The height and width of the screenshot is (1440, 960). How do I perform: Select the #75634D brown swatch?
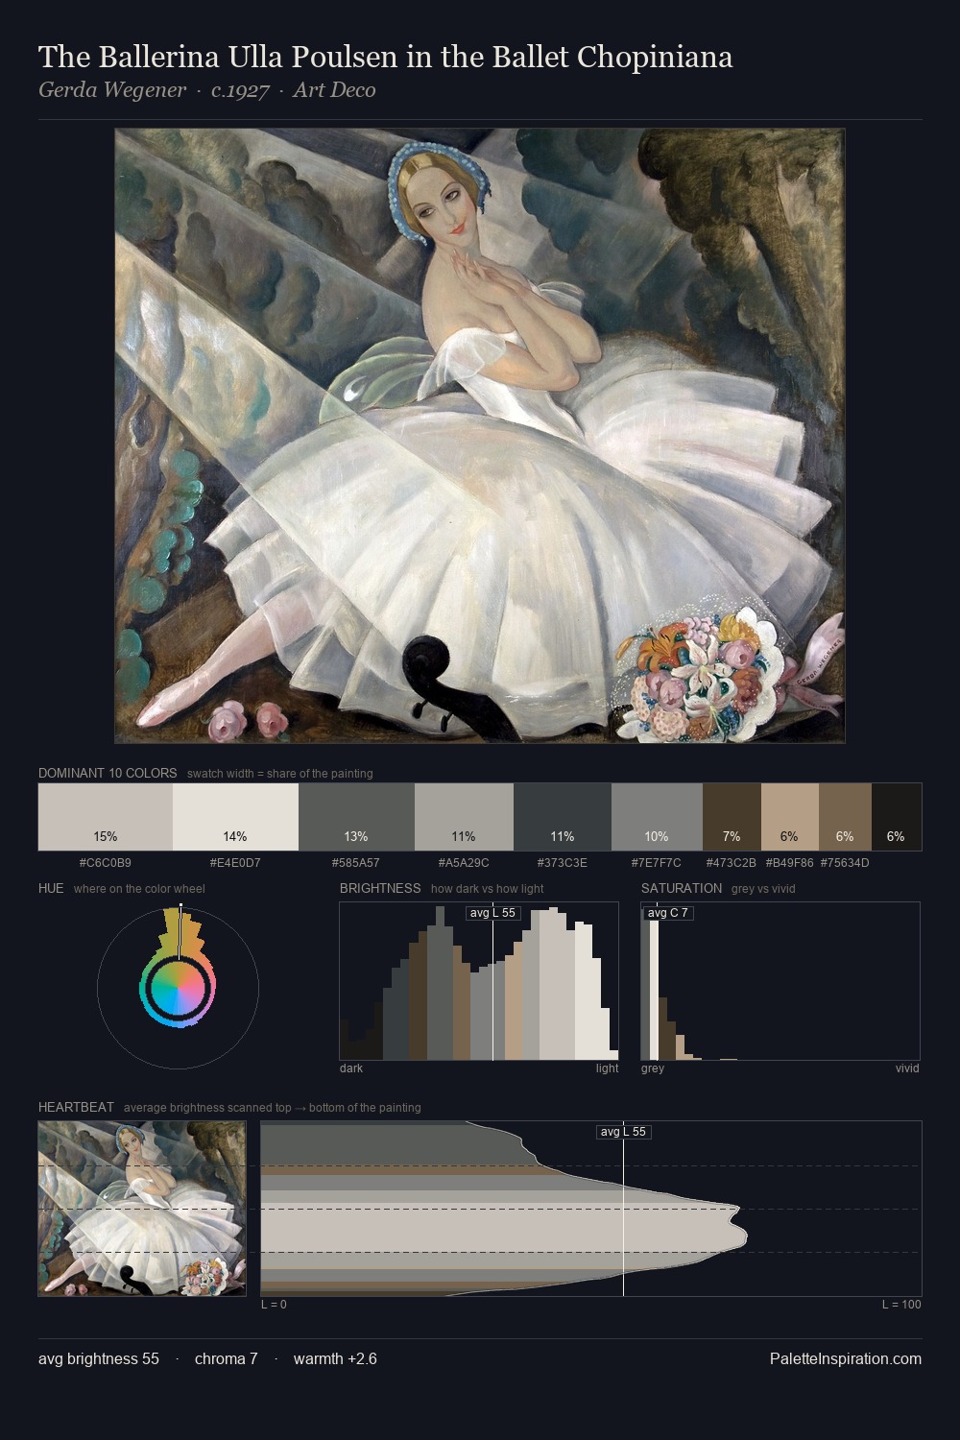point(845,817)
